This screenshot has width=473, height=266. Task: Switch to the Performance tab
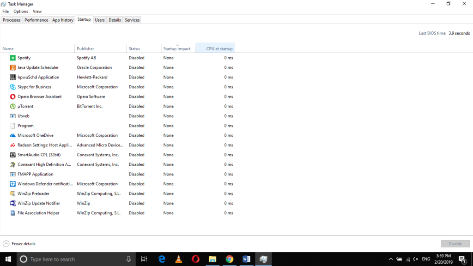pos(36,20)
